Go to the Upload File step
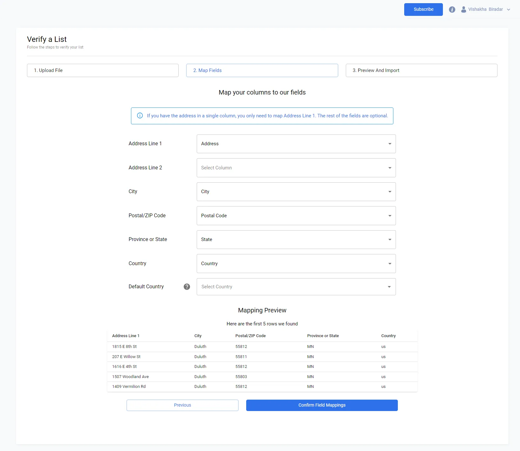 [102, 70]
